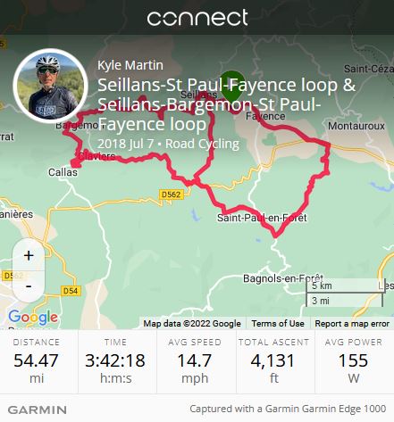Select the Time 3:42:18 stat
The width and height of the screenshot is (394, 422).
point(115,362)
